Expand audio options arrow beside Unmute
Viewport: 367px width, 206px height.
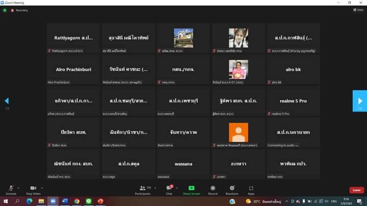coord(19,188)
